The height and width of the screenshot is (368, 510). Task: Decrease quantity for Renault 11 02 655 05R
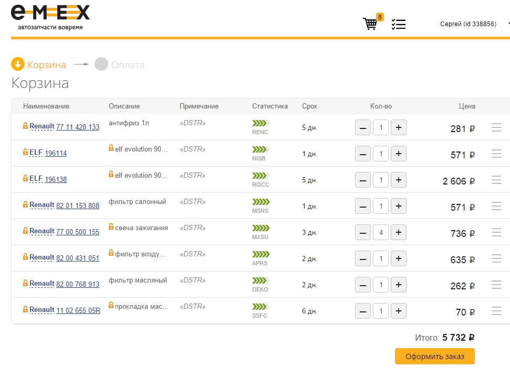[363, 311]
